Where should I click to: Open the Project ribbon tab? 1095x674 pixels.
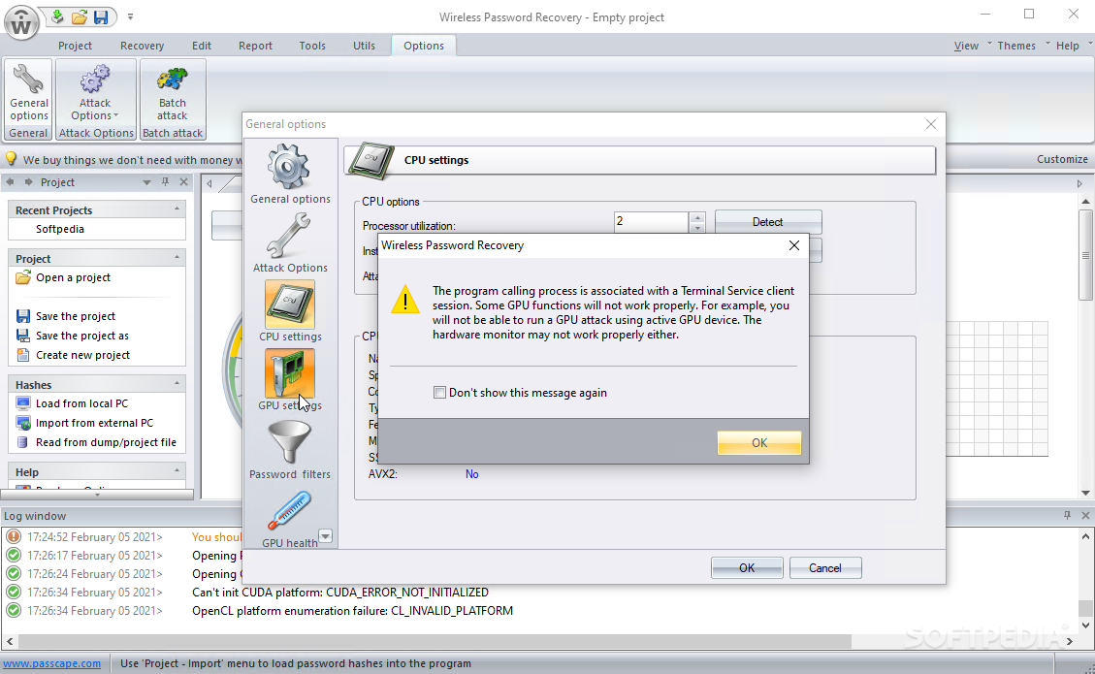tap(75, 46)
